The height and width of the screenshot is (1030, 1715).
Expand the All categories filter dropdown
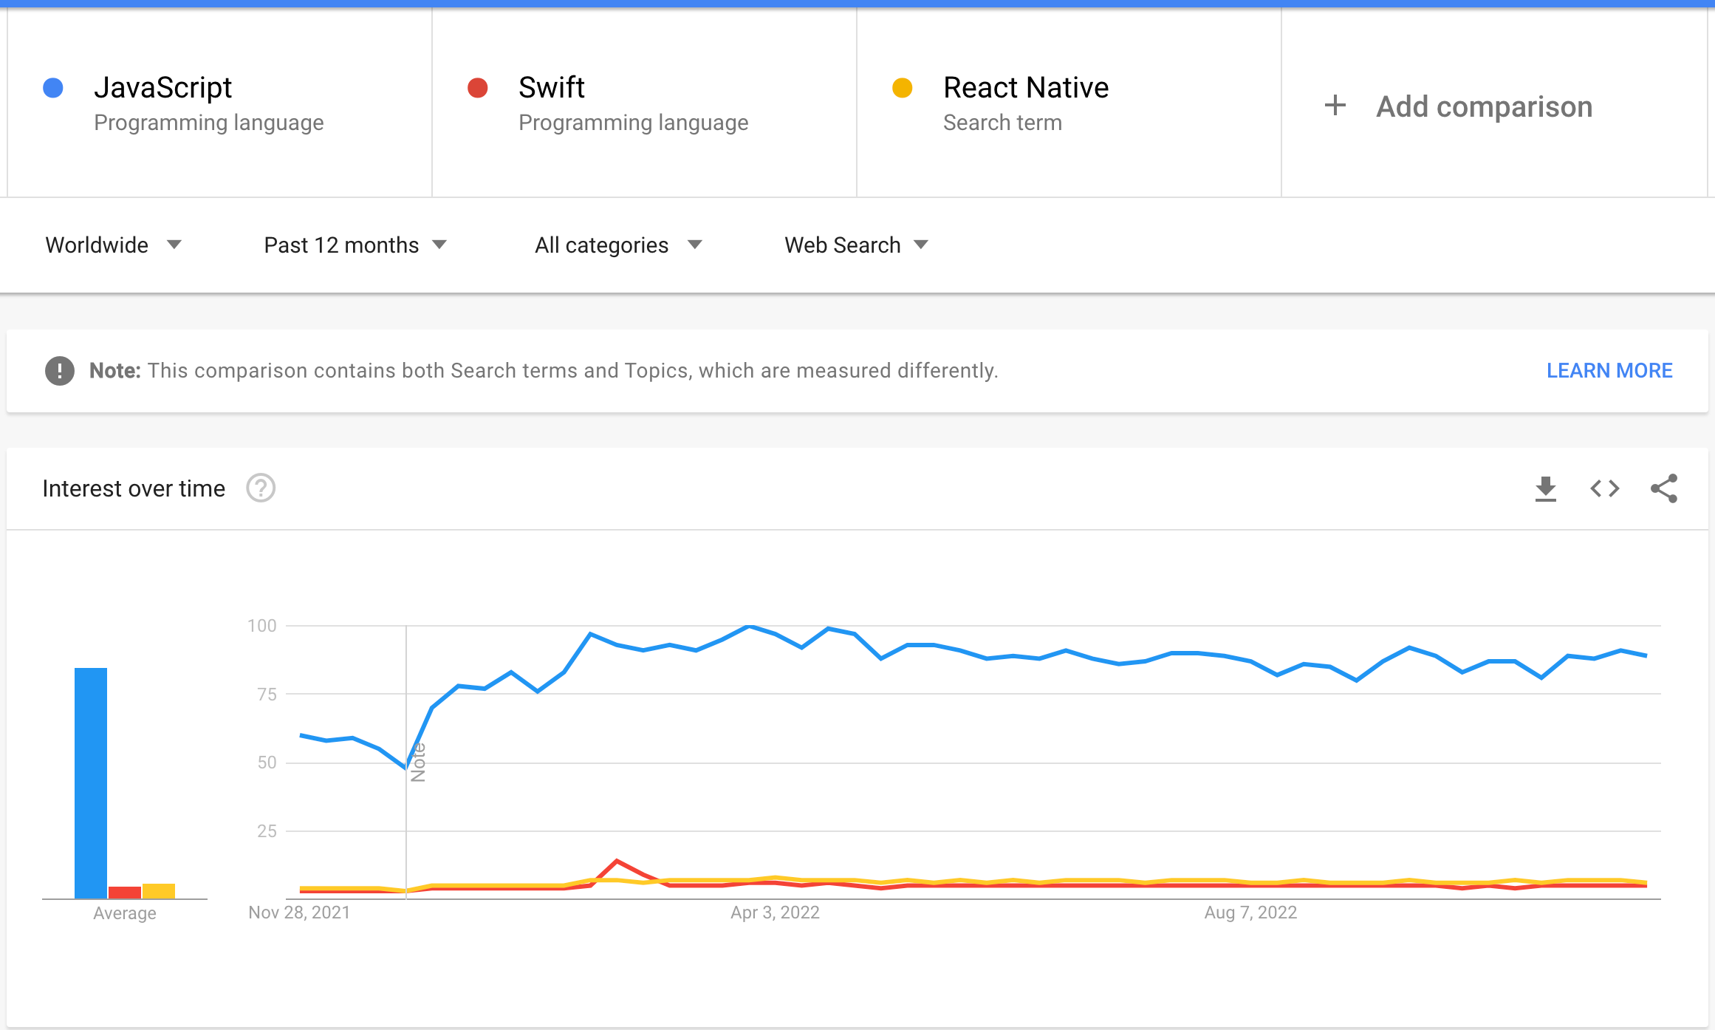(x=619, y=244)
